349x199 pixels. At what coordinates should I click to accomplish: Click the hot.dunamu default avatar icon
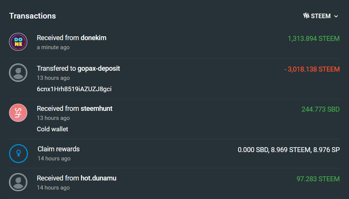coord(18,182)
